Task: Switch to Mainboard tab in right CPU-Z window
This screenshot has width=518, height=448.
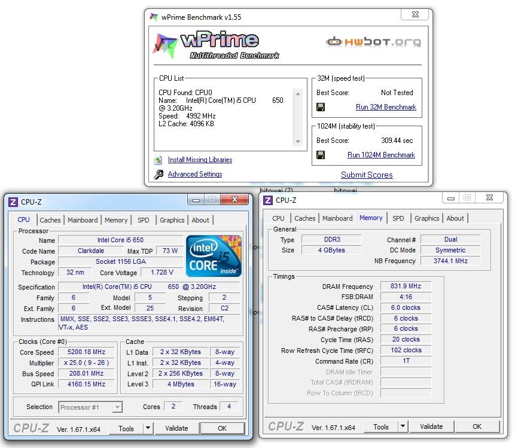Action: pos(337,218)
